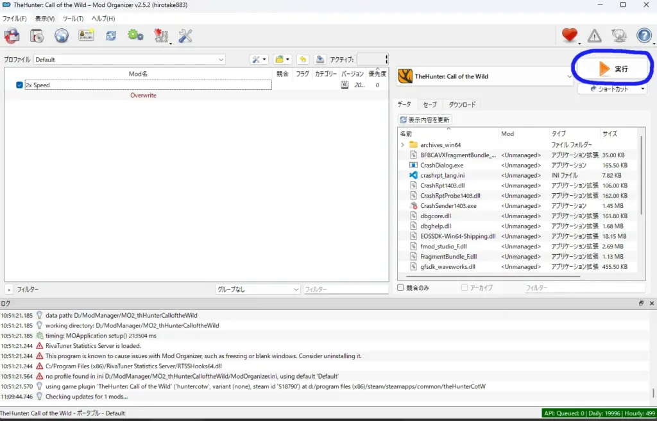The image size is (657, 421).
Task: Open the ツール(T) menu
Action: click(73, 19)
